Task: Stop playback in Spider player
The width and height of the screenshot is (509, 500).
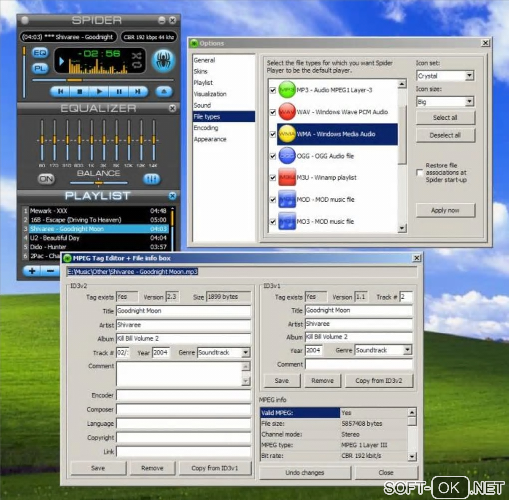Action: point(80,92)
